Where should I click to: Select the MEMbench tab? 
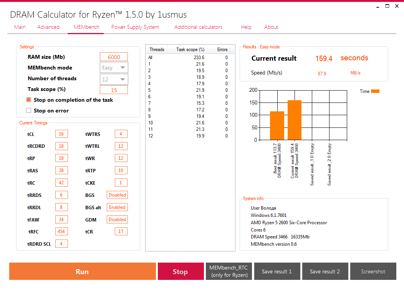[86, 27]
